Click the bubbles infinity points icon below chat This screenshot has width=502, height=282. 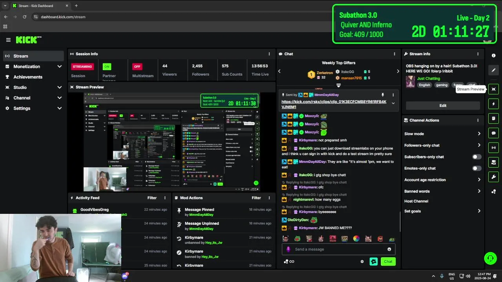point(289,262)
